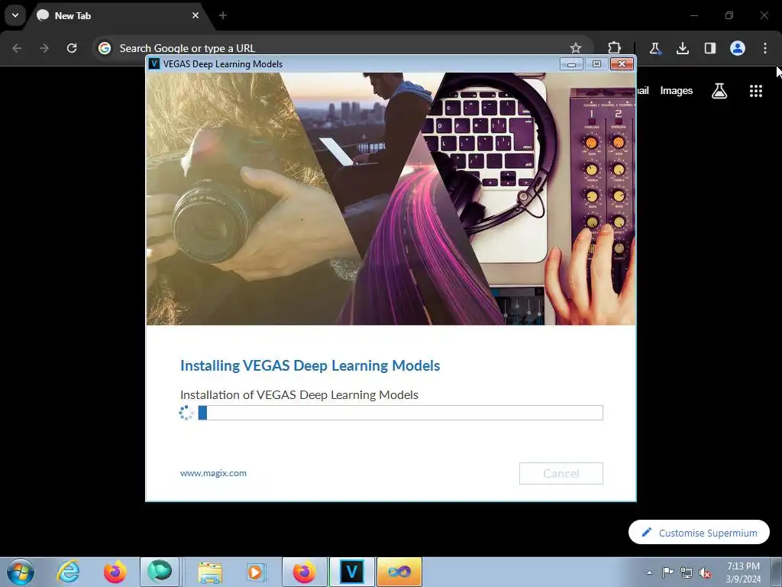Open the browser three-dot menu

(765, 48)
